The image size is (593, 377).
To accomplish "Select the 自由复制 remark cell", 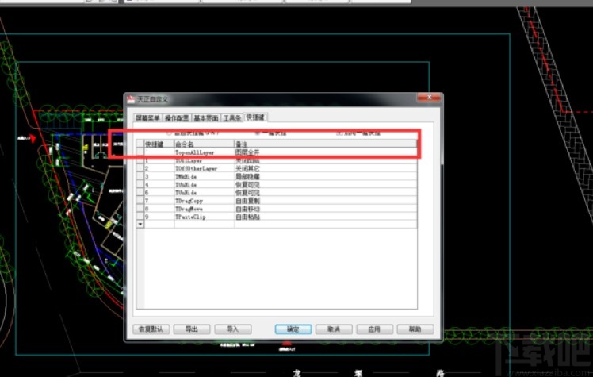I will [x=326, y=201].
